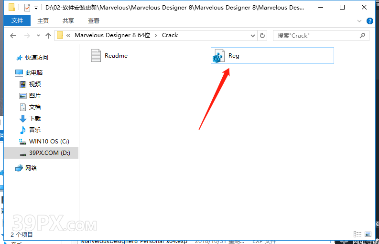379x244 pixels.
Task: Open the 文档 folder
Action: 35,107
